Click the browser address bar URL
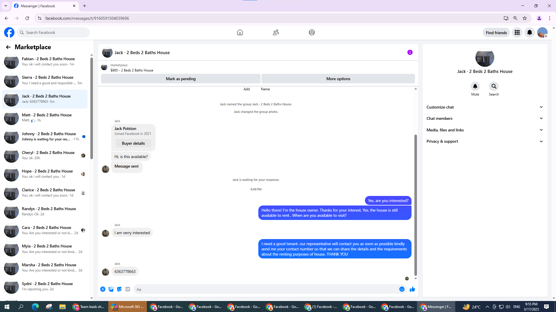The width and height of the screenshot is (556, 312). [87, 18]
